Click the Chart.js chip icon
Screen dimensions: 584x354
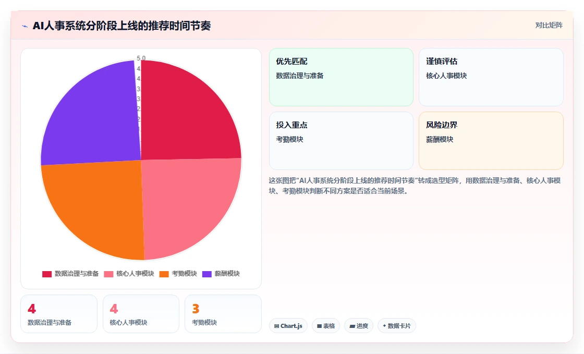pyautogui.click(x=277, y=326)
